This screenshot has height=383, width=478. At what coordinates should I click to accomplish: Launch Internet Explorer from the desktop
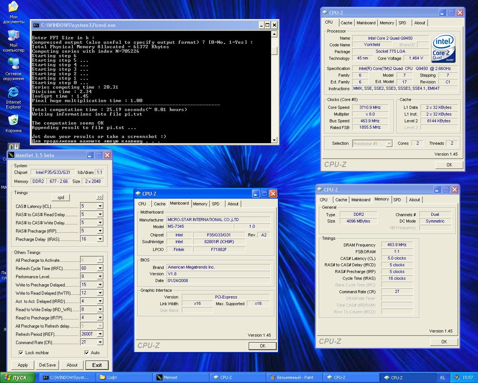click(x=13, y=98)
